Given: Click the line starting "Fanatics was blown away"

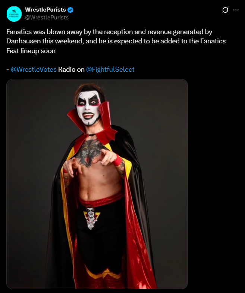Looking at the screenshot, I should pyautogui.click(x=109, y=32).
